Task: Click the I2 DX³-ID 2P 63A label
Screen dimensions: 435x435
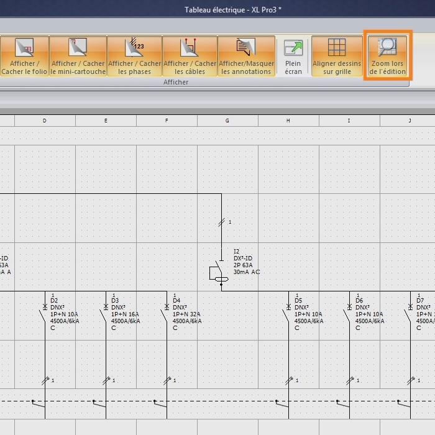Action: click(x=247, y=262)
